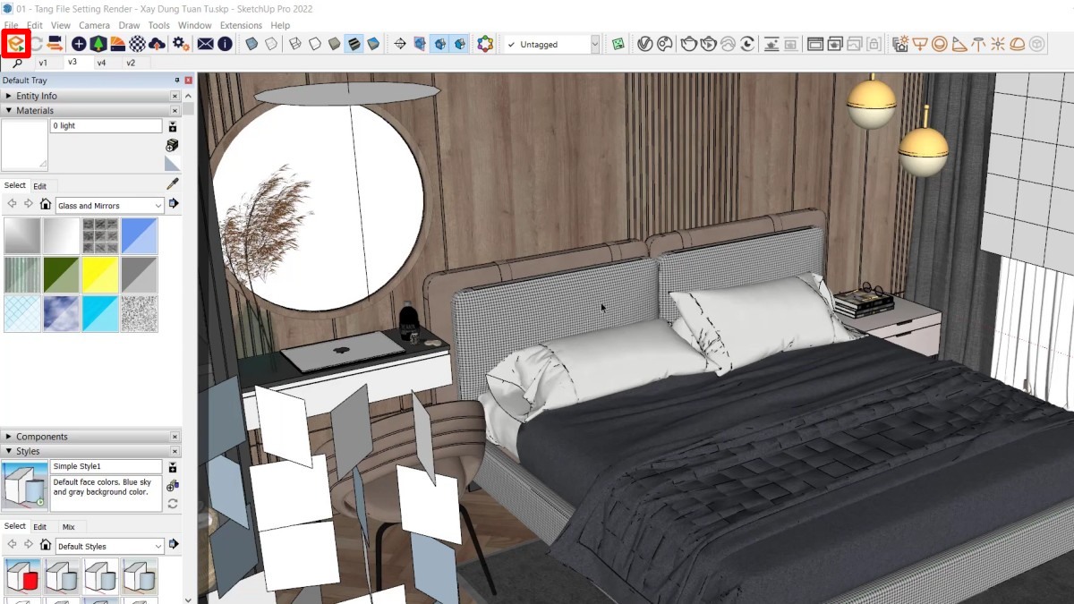Toggle Shaded With Textures style
This screenshot has height=604, width=1074.
pos(354,44)
